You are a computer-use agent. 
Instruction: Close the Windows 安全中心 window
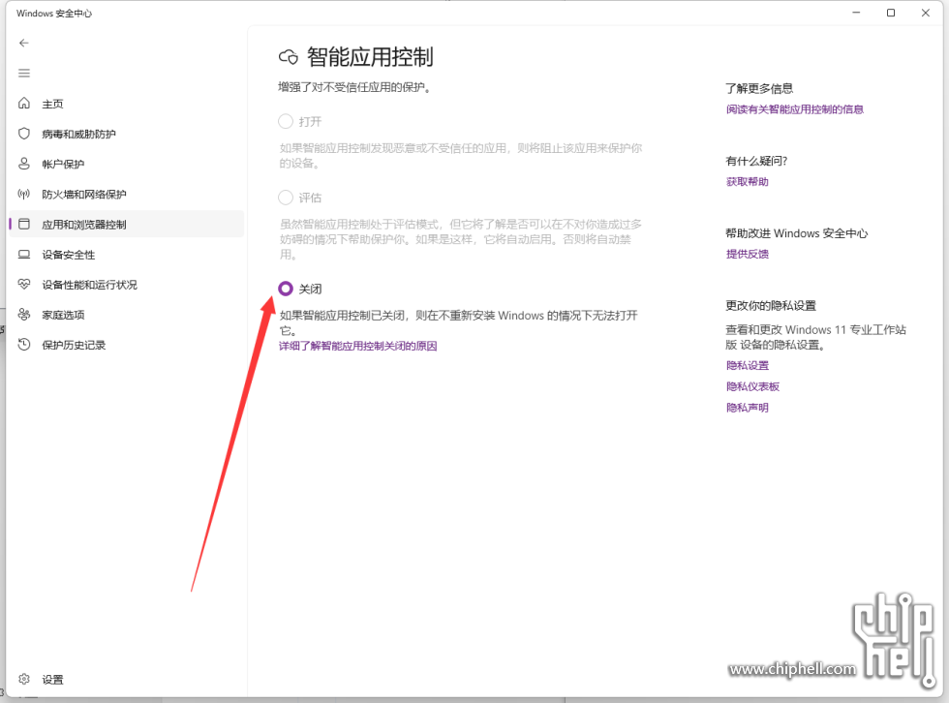pyautogui.click(x=926, y=13)
